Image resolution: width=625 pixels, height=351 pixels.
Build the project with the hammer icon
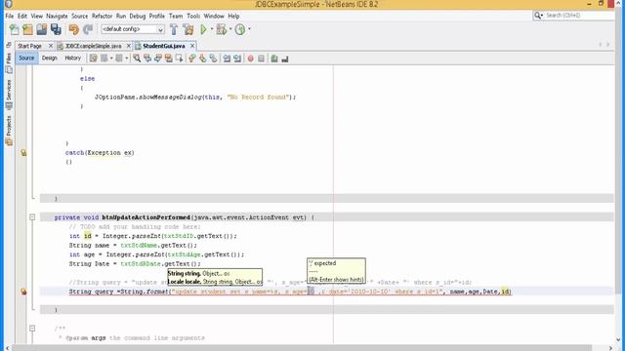(x=174, y=29)
